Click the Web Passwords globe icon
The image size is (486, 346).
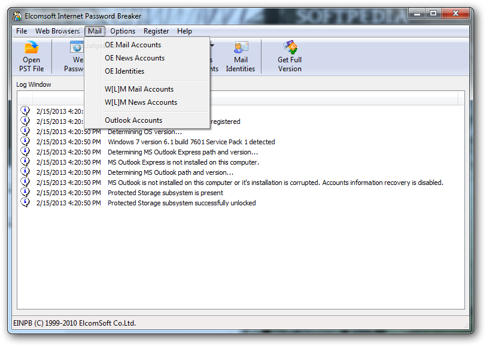click(77, 47)
